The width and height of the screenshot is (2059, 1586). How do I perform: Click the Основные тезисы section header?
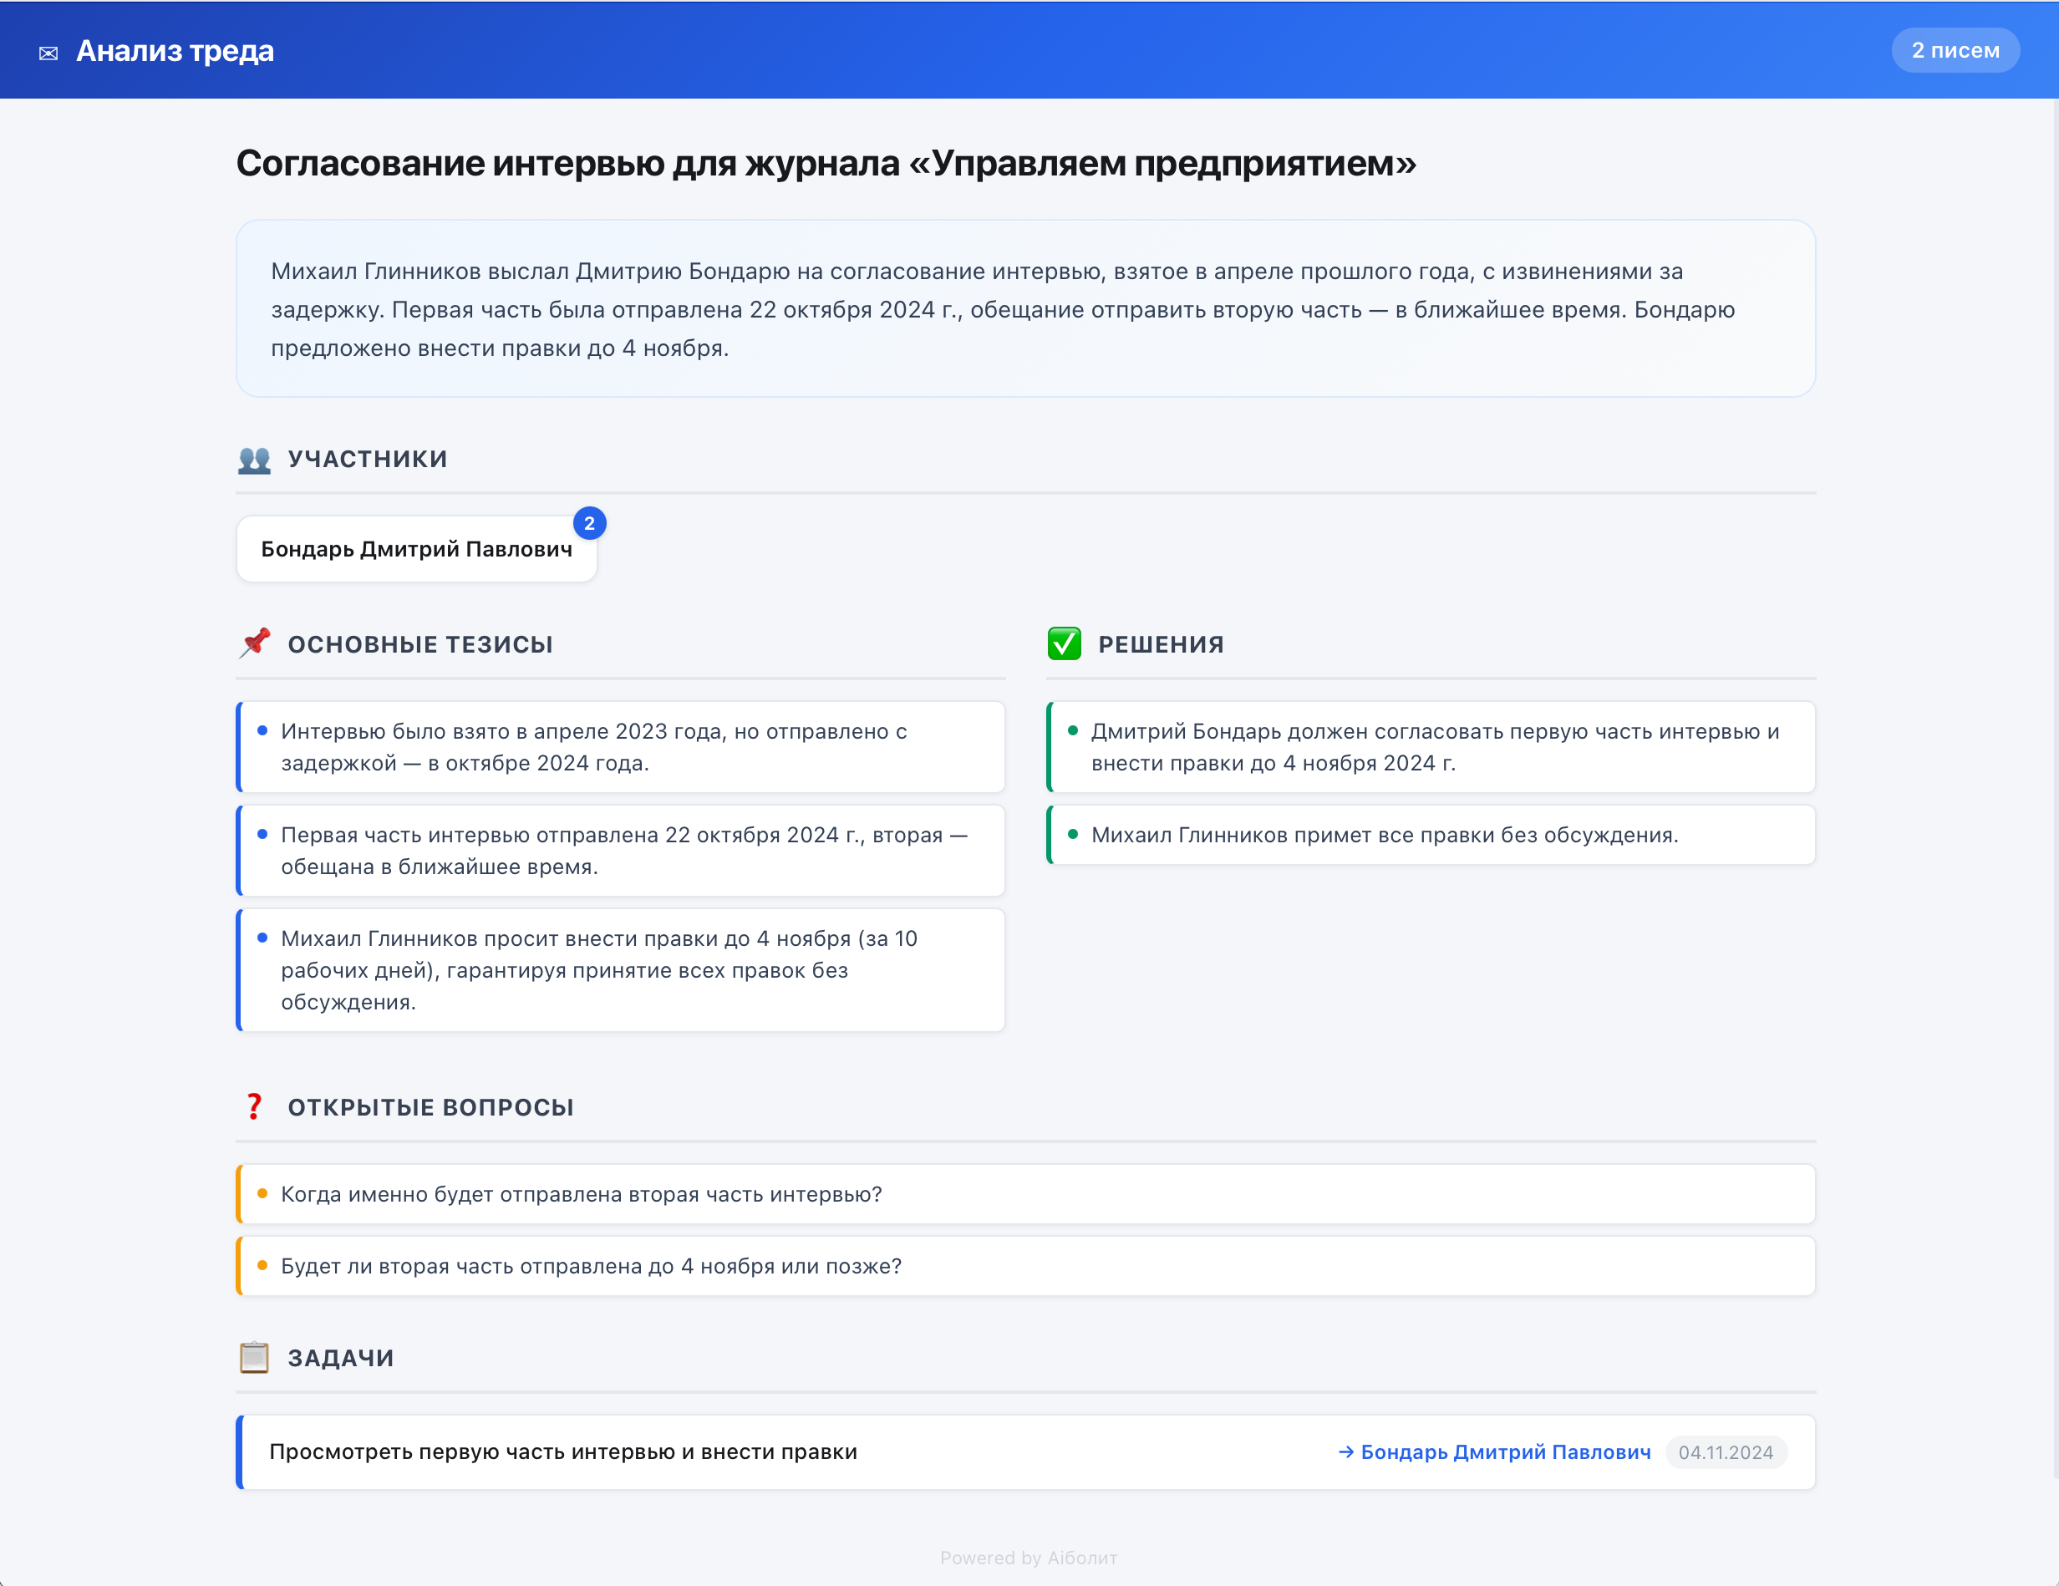point(420,644)
